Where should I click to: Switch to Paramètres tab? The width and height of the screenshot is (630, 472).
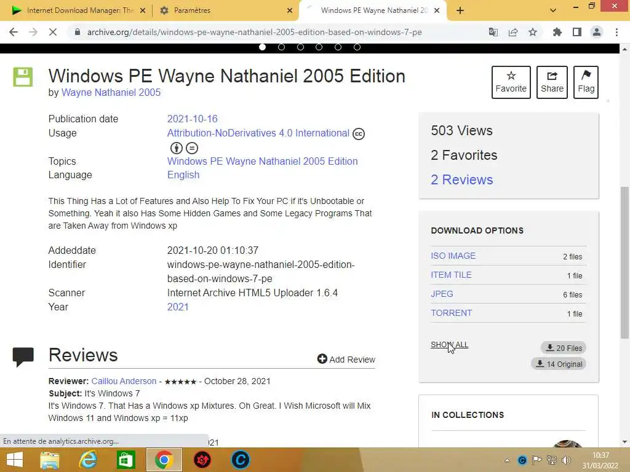pyautogui.click(x=225, y=10)
